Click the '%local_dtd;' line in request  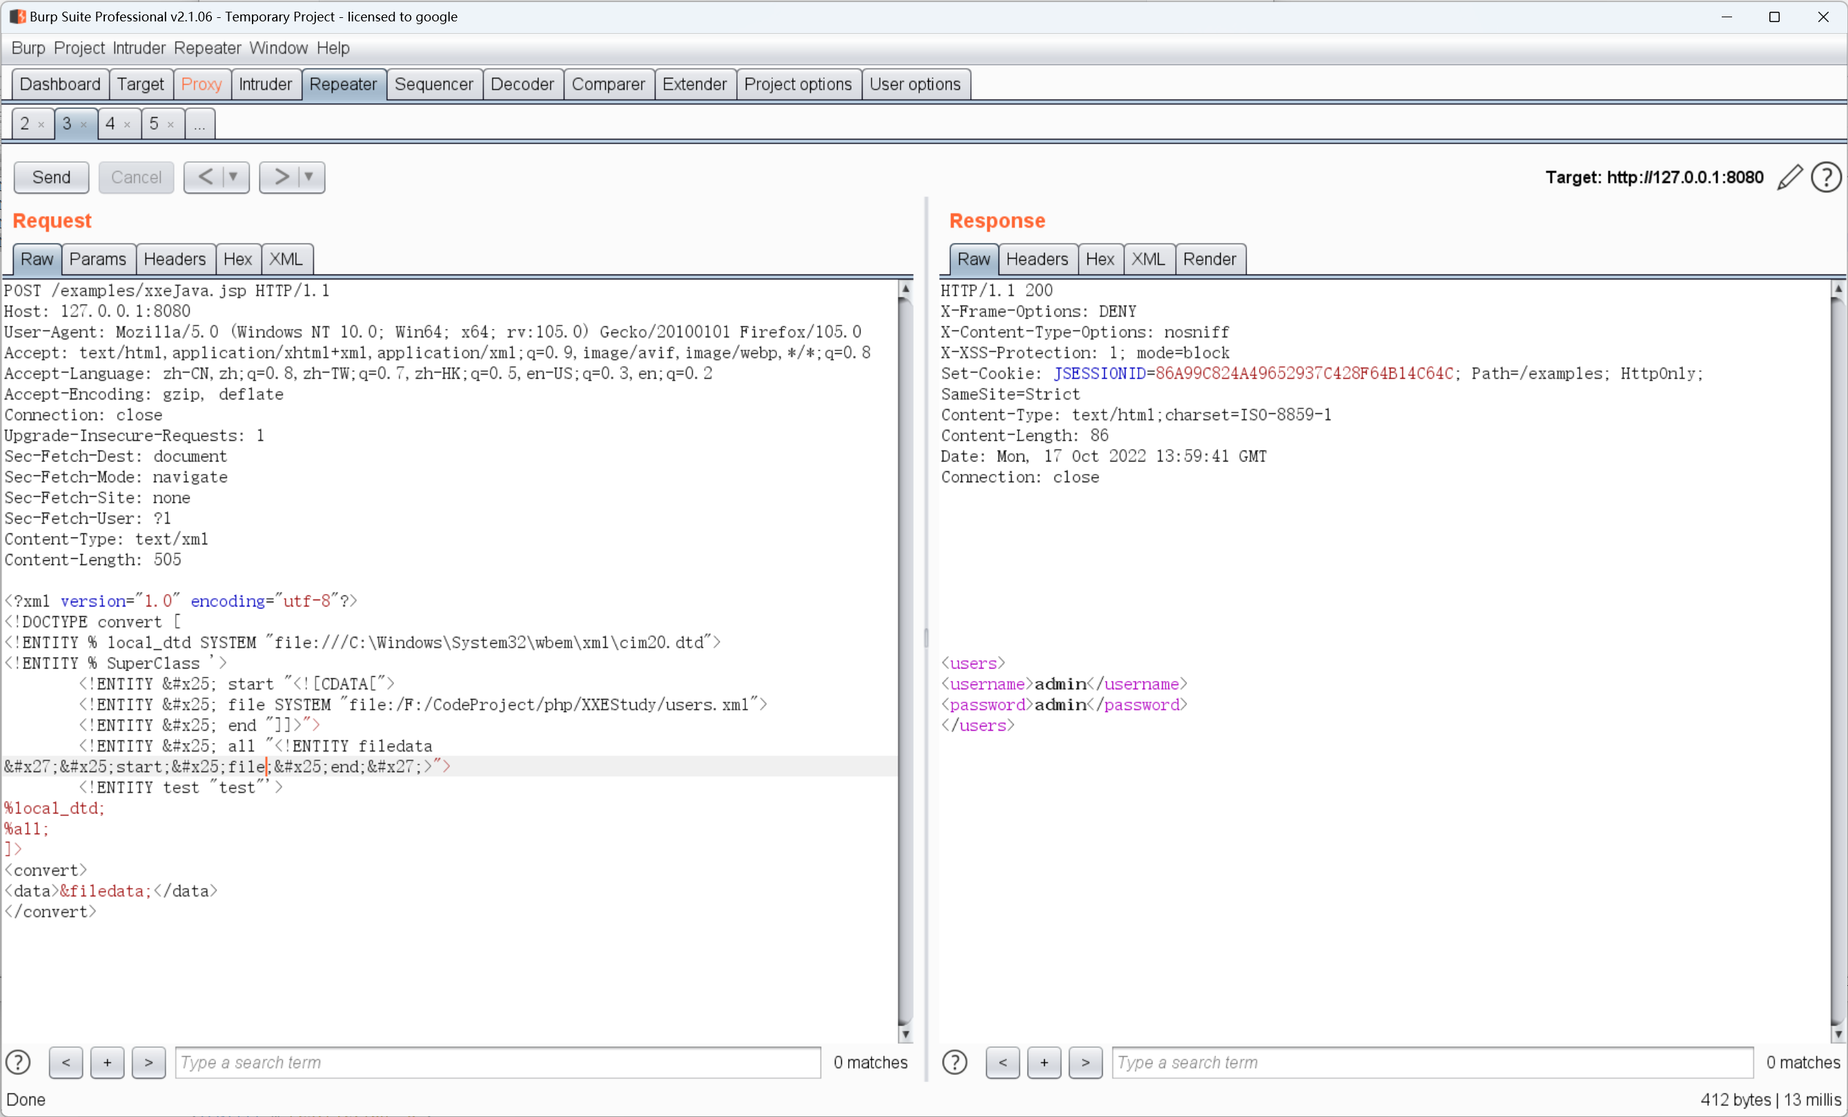(55, 808)
